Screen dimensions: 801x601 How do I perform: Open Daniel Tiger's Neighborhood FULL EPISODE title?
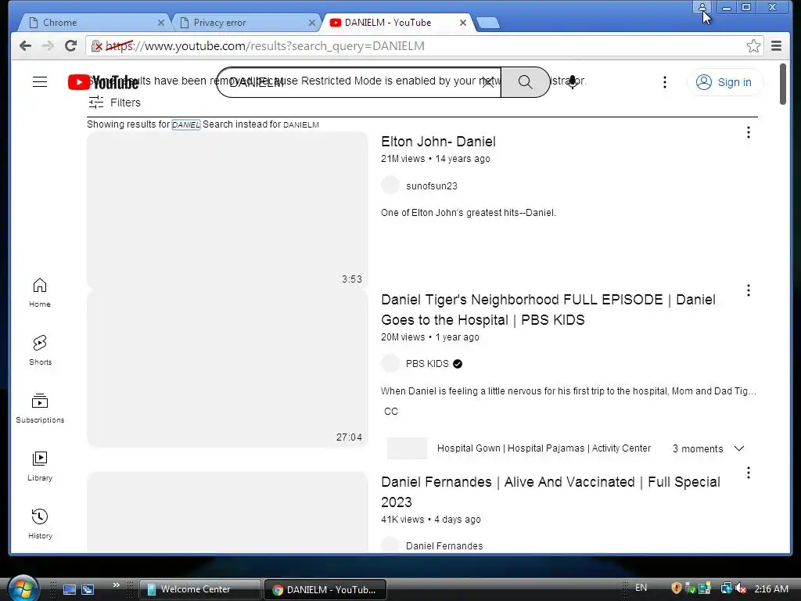coord(548,310)
